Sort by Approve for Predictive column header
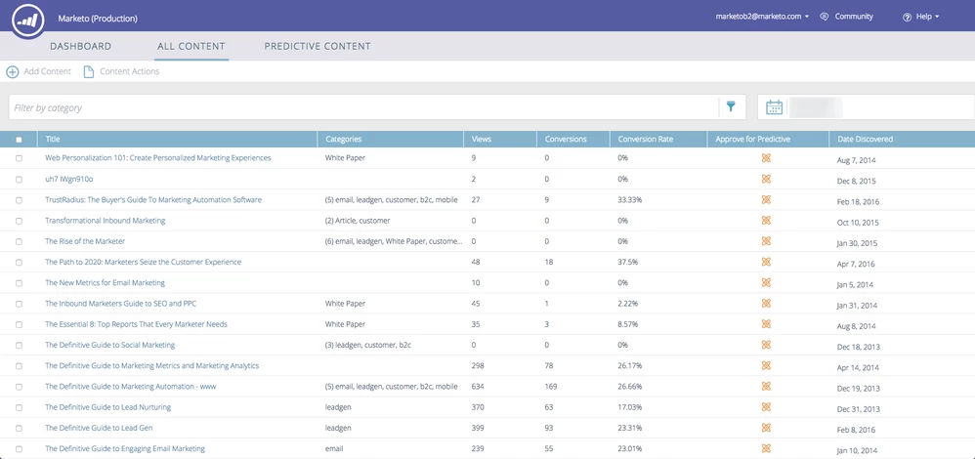 (x=753, y=140)
